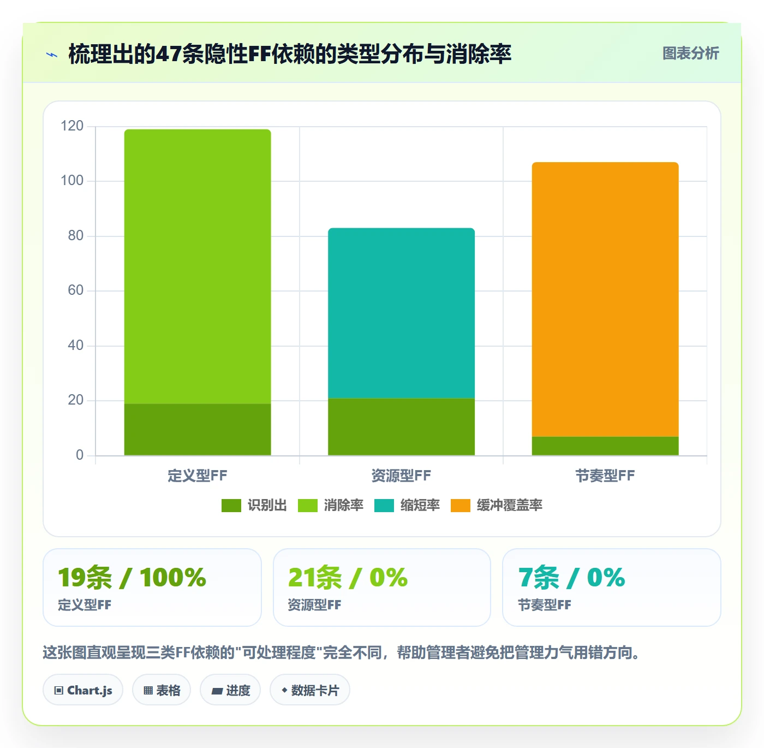
Task: Click the description text starting with 这张图直观呈现
Action: 342,652
